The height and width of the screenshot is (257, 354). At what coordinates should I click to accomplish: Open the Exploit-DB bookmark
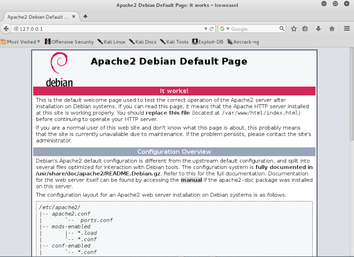coord(208,42)
